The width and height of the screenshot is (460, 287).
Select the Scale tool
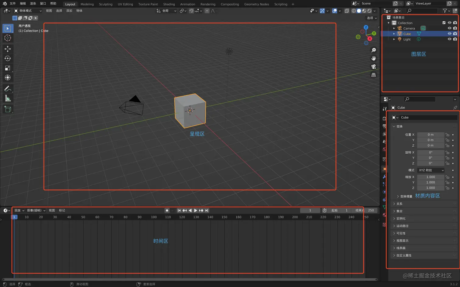pos(8,68)
